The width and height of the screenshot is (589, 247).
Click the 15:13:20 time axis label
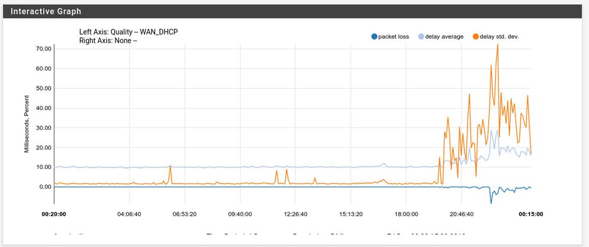pos(350,215)
